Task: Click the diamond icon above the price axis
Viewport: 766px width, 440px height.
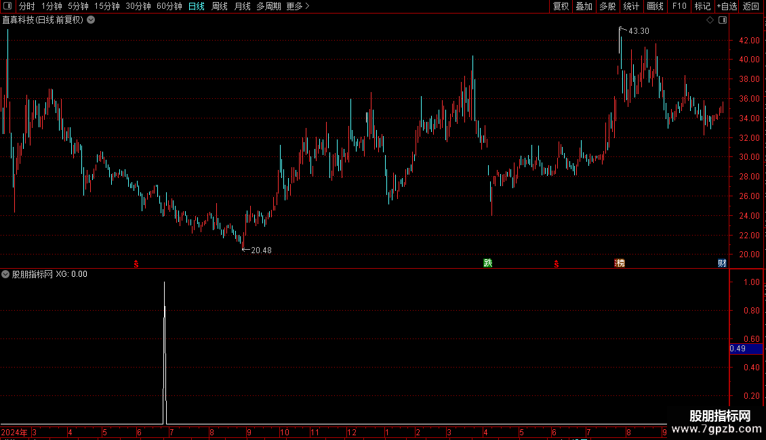Action: click(710, 20)
